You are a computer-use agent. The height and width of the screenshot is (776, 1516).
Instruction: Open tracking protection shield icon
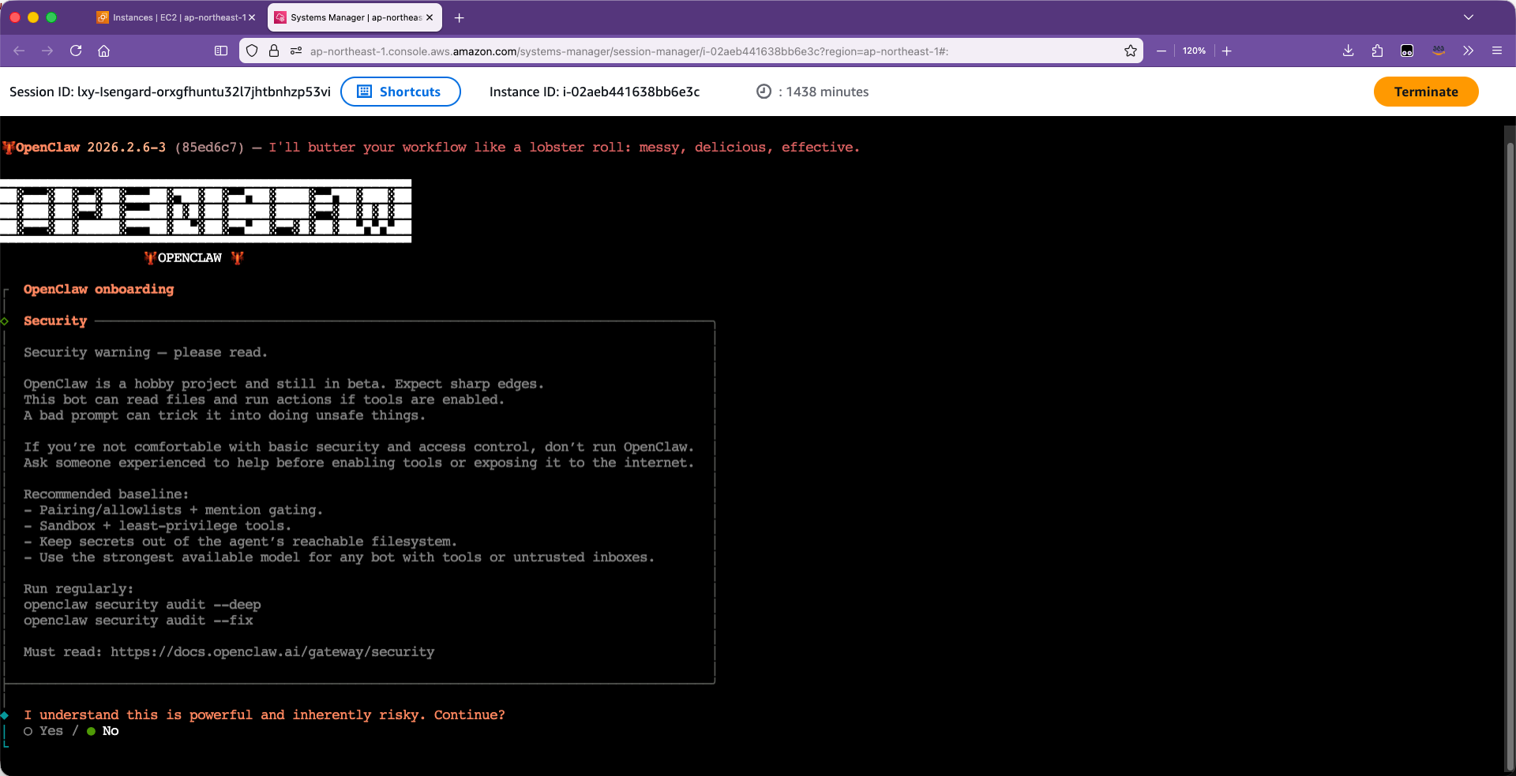(252, 51)
